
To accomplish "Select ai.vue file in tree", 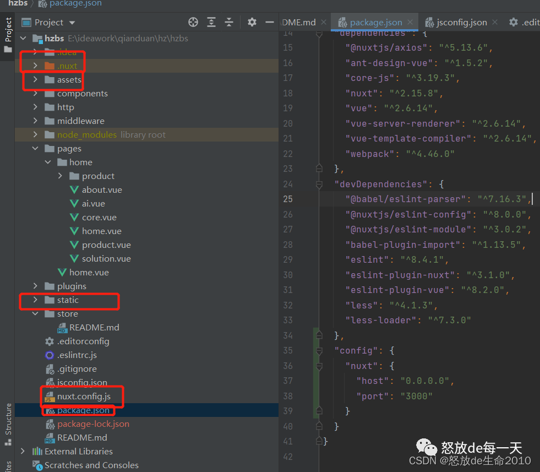I will (x=94, y=204).
